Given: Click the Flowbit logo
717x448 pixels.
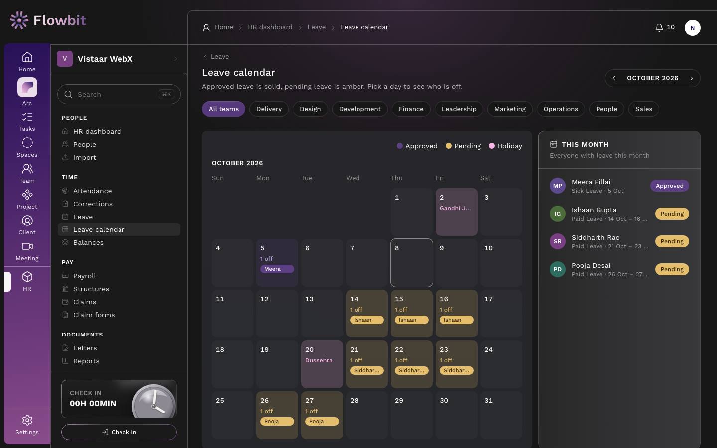Looking at the screenshot, I should click(48, 20).
